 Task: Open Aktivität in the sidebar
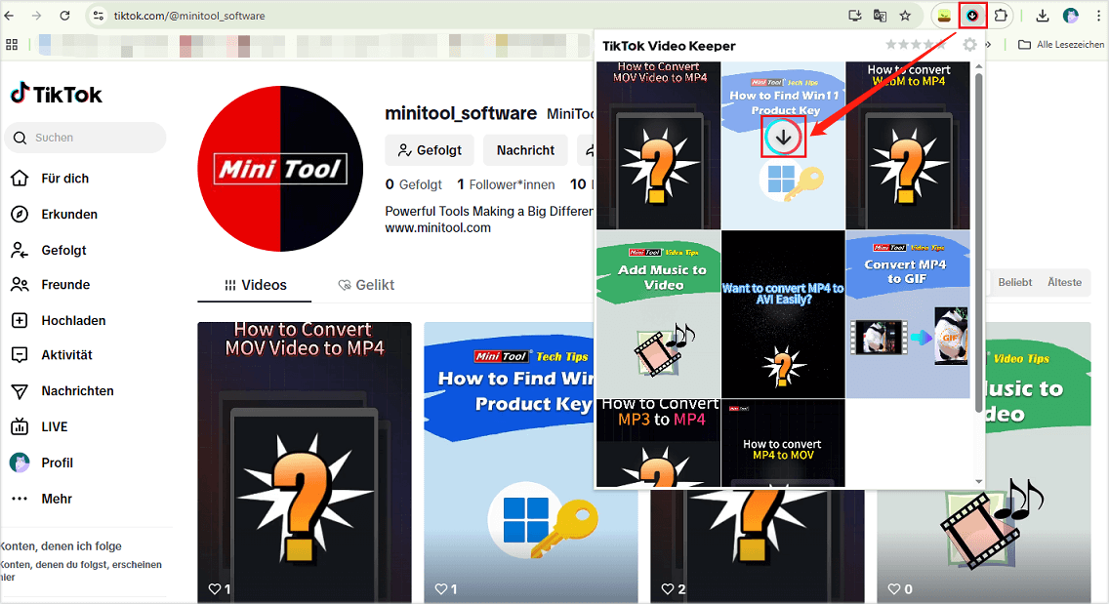53,355
